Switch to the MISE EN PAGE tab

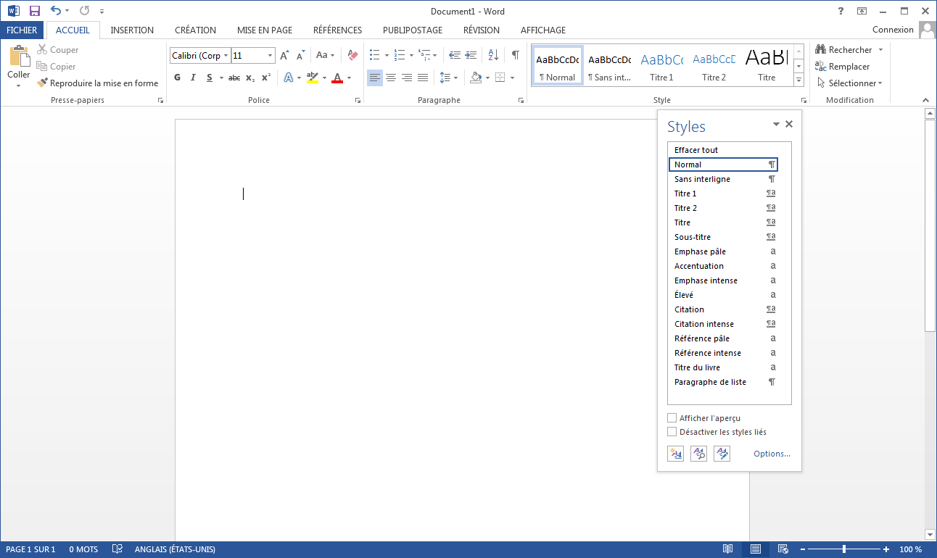click(x=265, y=30)
